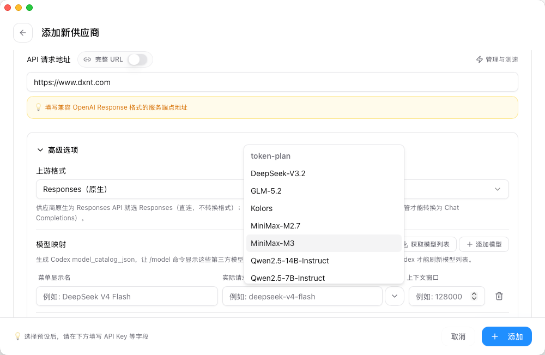Delete the model row with trash icon

[499, 296]
